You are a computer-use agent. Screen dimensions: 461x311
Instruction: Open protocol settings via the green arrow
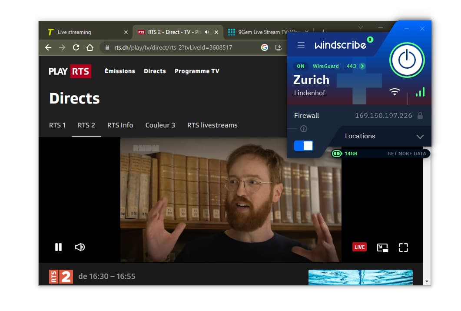(x=362, y=66)
